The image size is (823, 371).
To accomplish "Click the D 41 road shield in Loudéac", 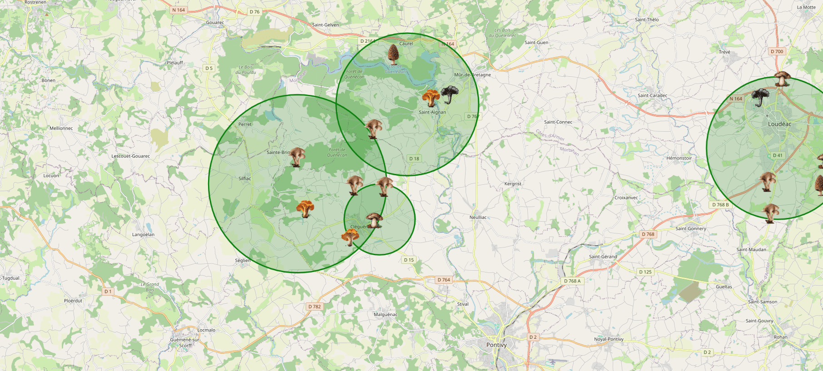I will click(778, 155).
